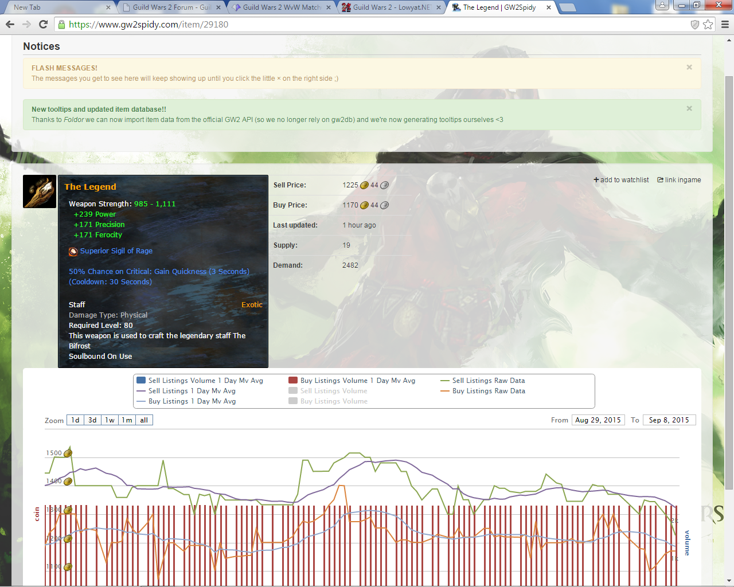734x587 pixels.
Task: Open a new tab with the tab-strip button
Action: click(567, 7)
